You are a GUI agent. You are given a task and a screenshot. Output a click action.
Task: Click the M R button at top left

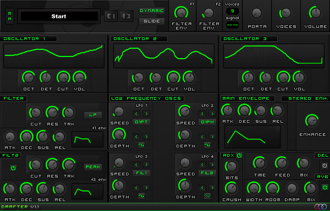click(10, 16)
